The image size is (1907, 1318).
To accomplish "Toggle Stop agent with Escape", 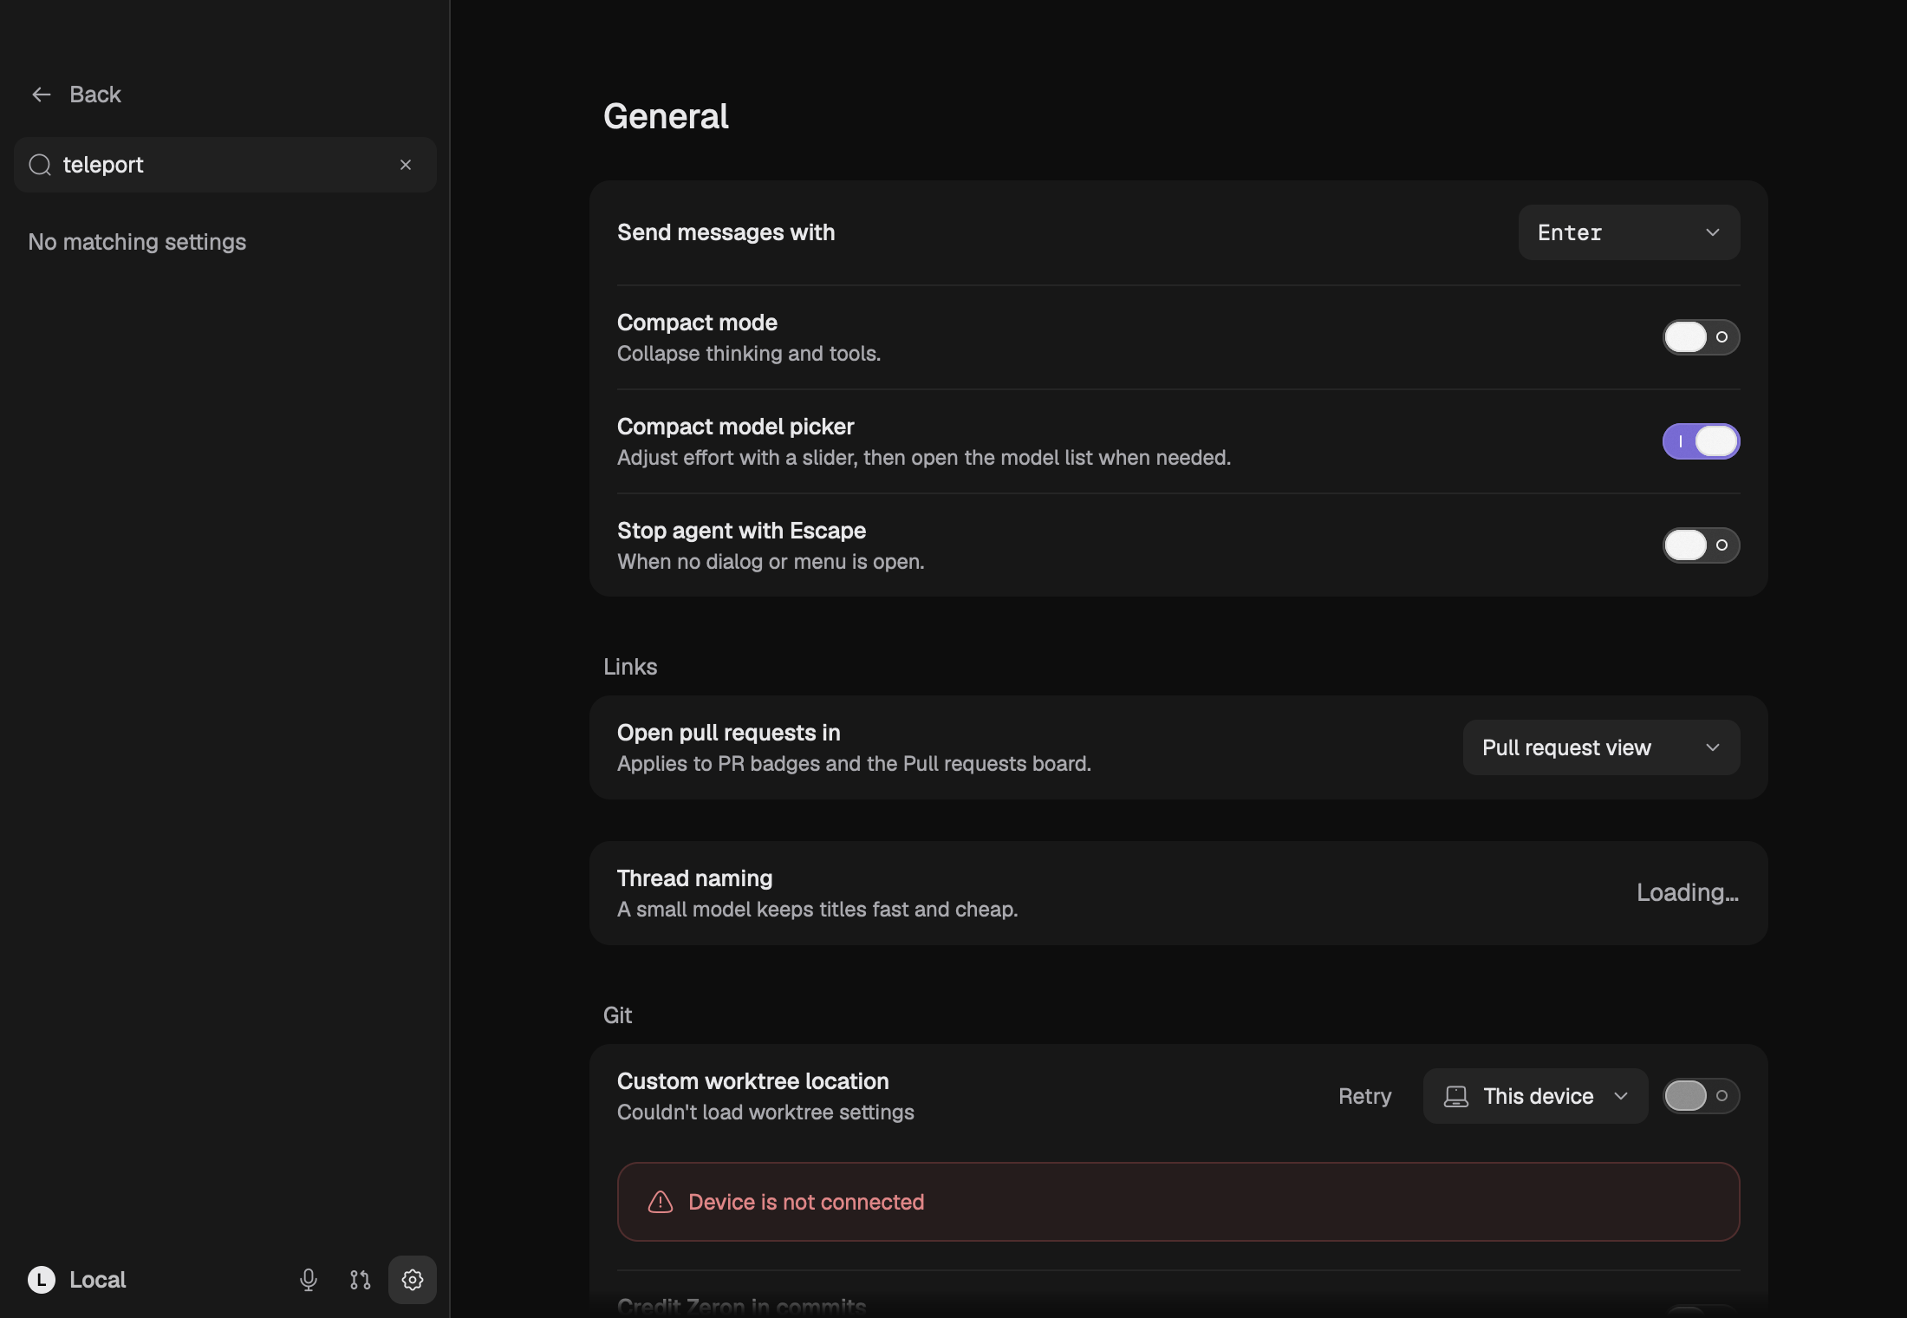I will 1701,545.
